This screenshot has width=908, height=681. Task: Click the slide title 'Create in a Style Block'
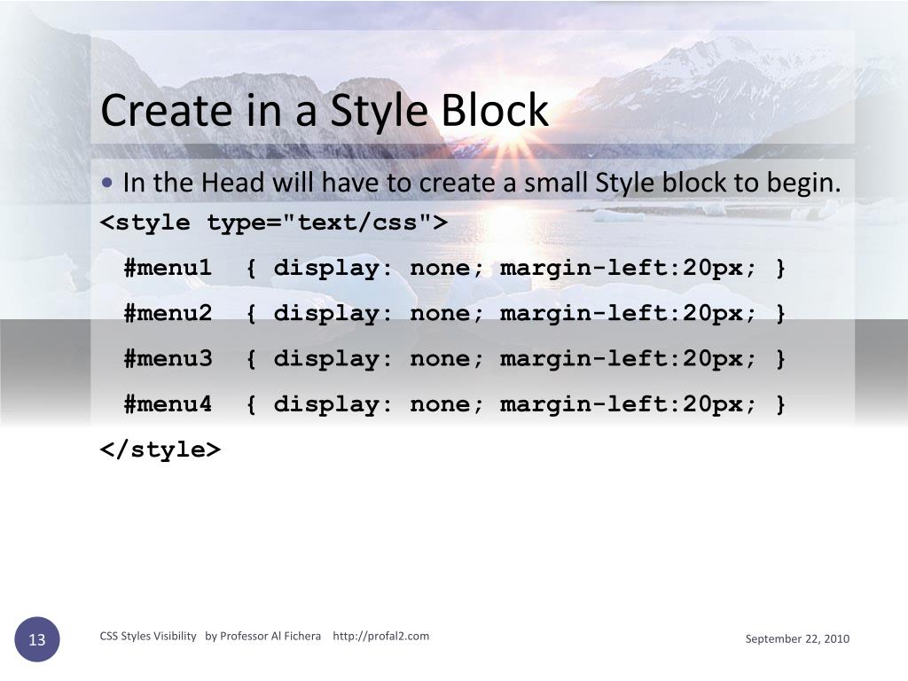tap(325, 111)
